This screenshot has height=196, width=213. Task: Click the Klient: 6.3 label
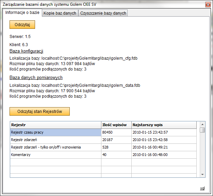pos(19,45)
